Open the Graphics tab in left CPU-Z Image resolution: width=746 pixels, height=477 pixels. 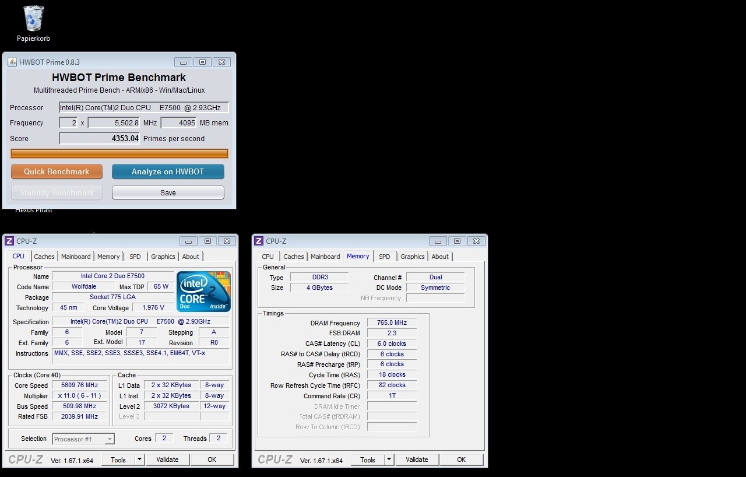coord(163,257)
